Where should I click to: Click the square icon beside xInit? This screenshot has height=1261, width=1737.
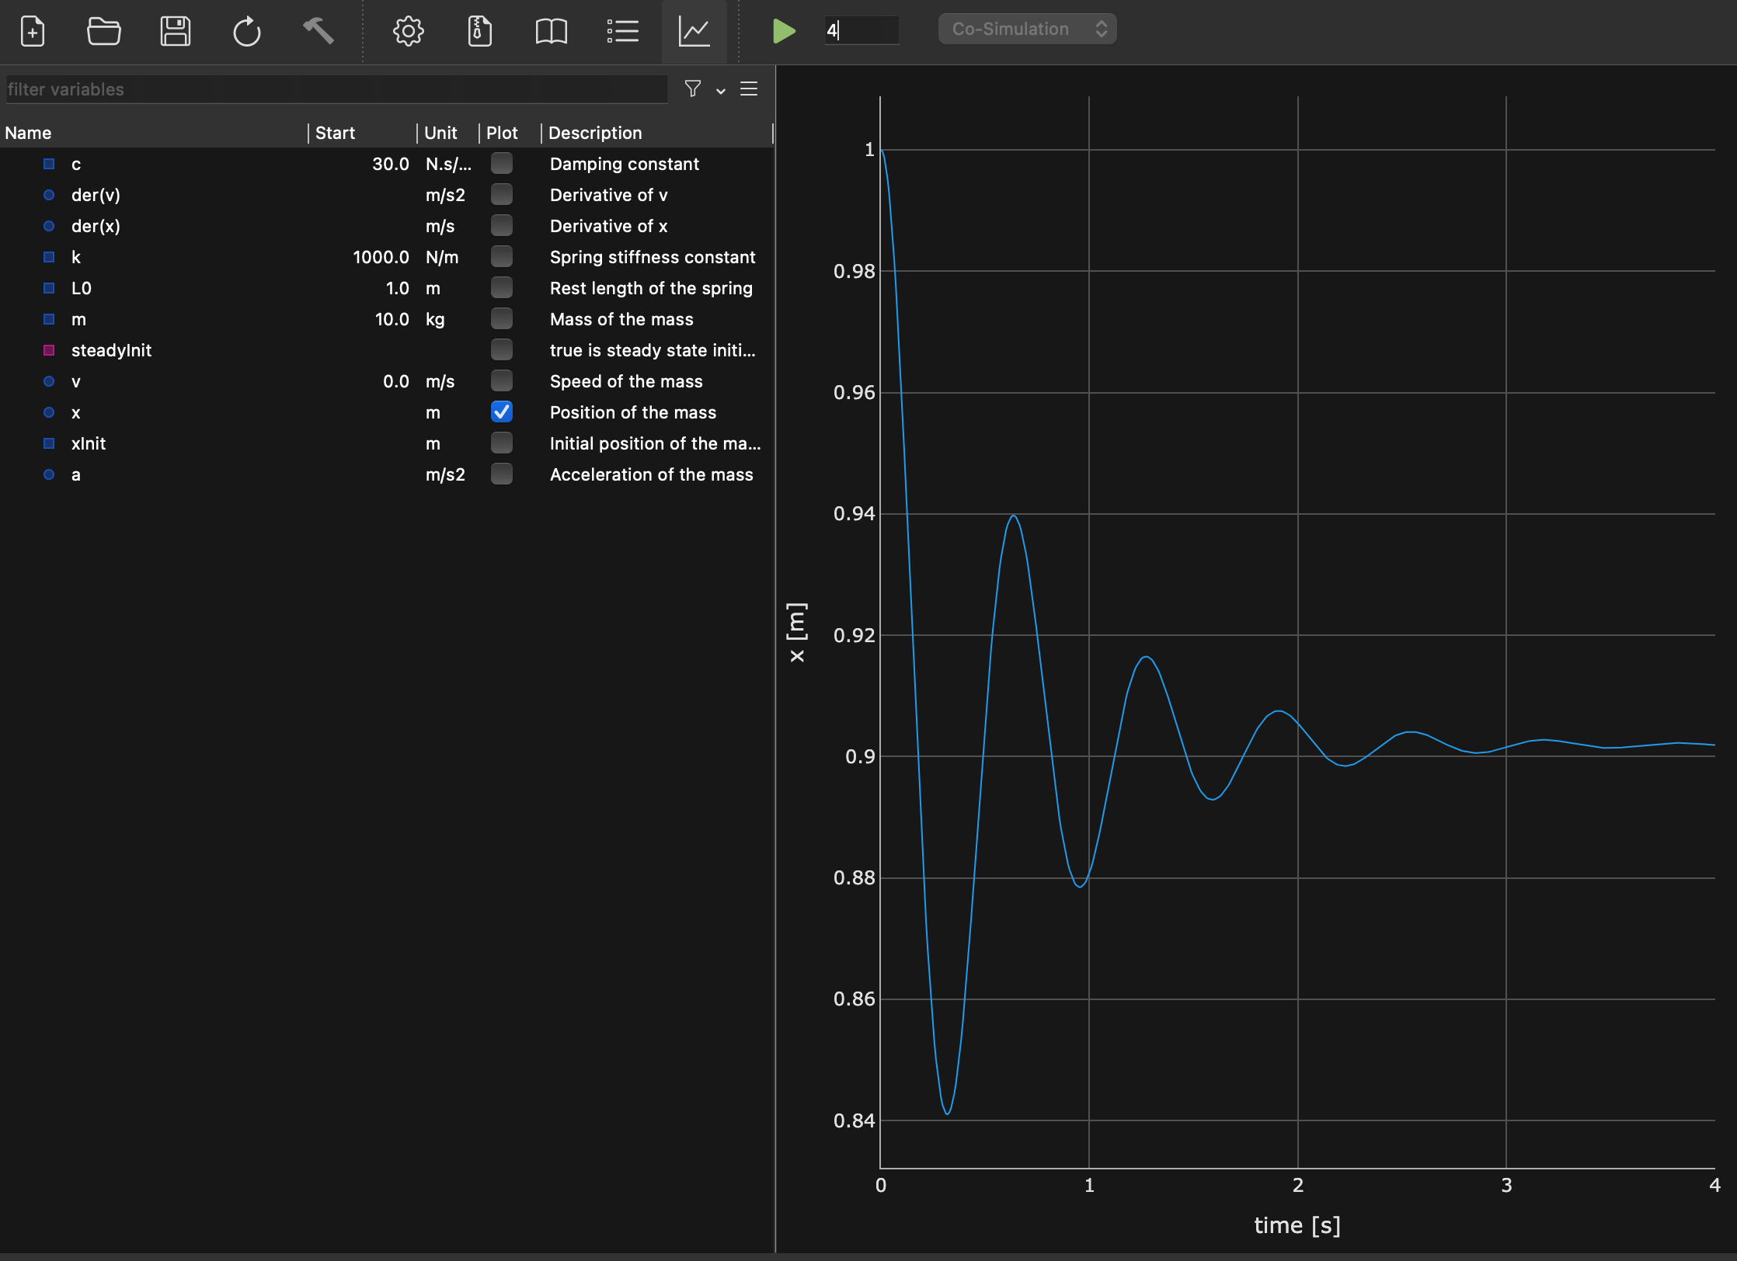49,443
